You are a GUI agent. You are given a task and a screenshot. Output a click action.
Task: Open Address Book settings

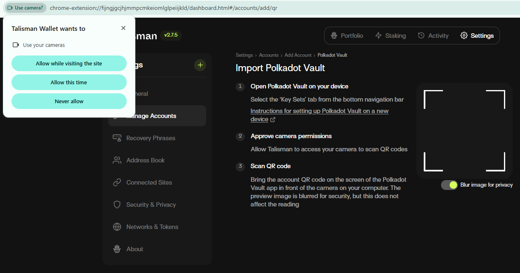[x=157, y=160]
